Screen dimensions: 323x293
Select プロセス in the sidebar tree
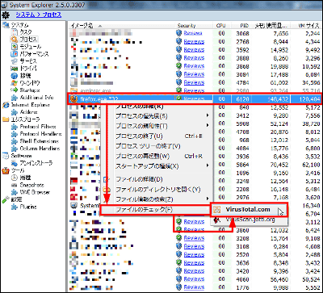[28, 40]
